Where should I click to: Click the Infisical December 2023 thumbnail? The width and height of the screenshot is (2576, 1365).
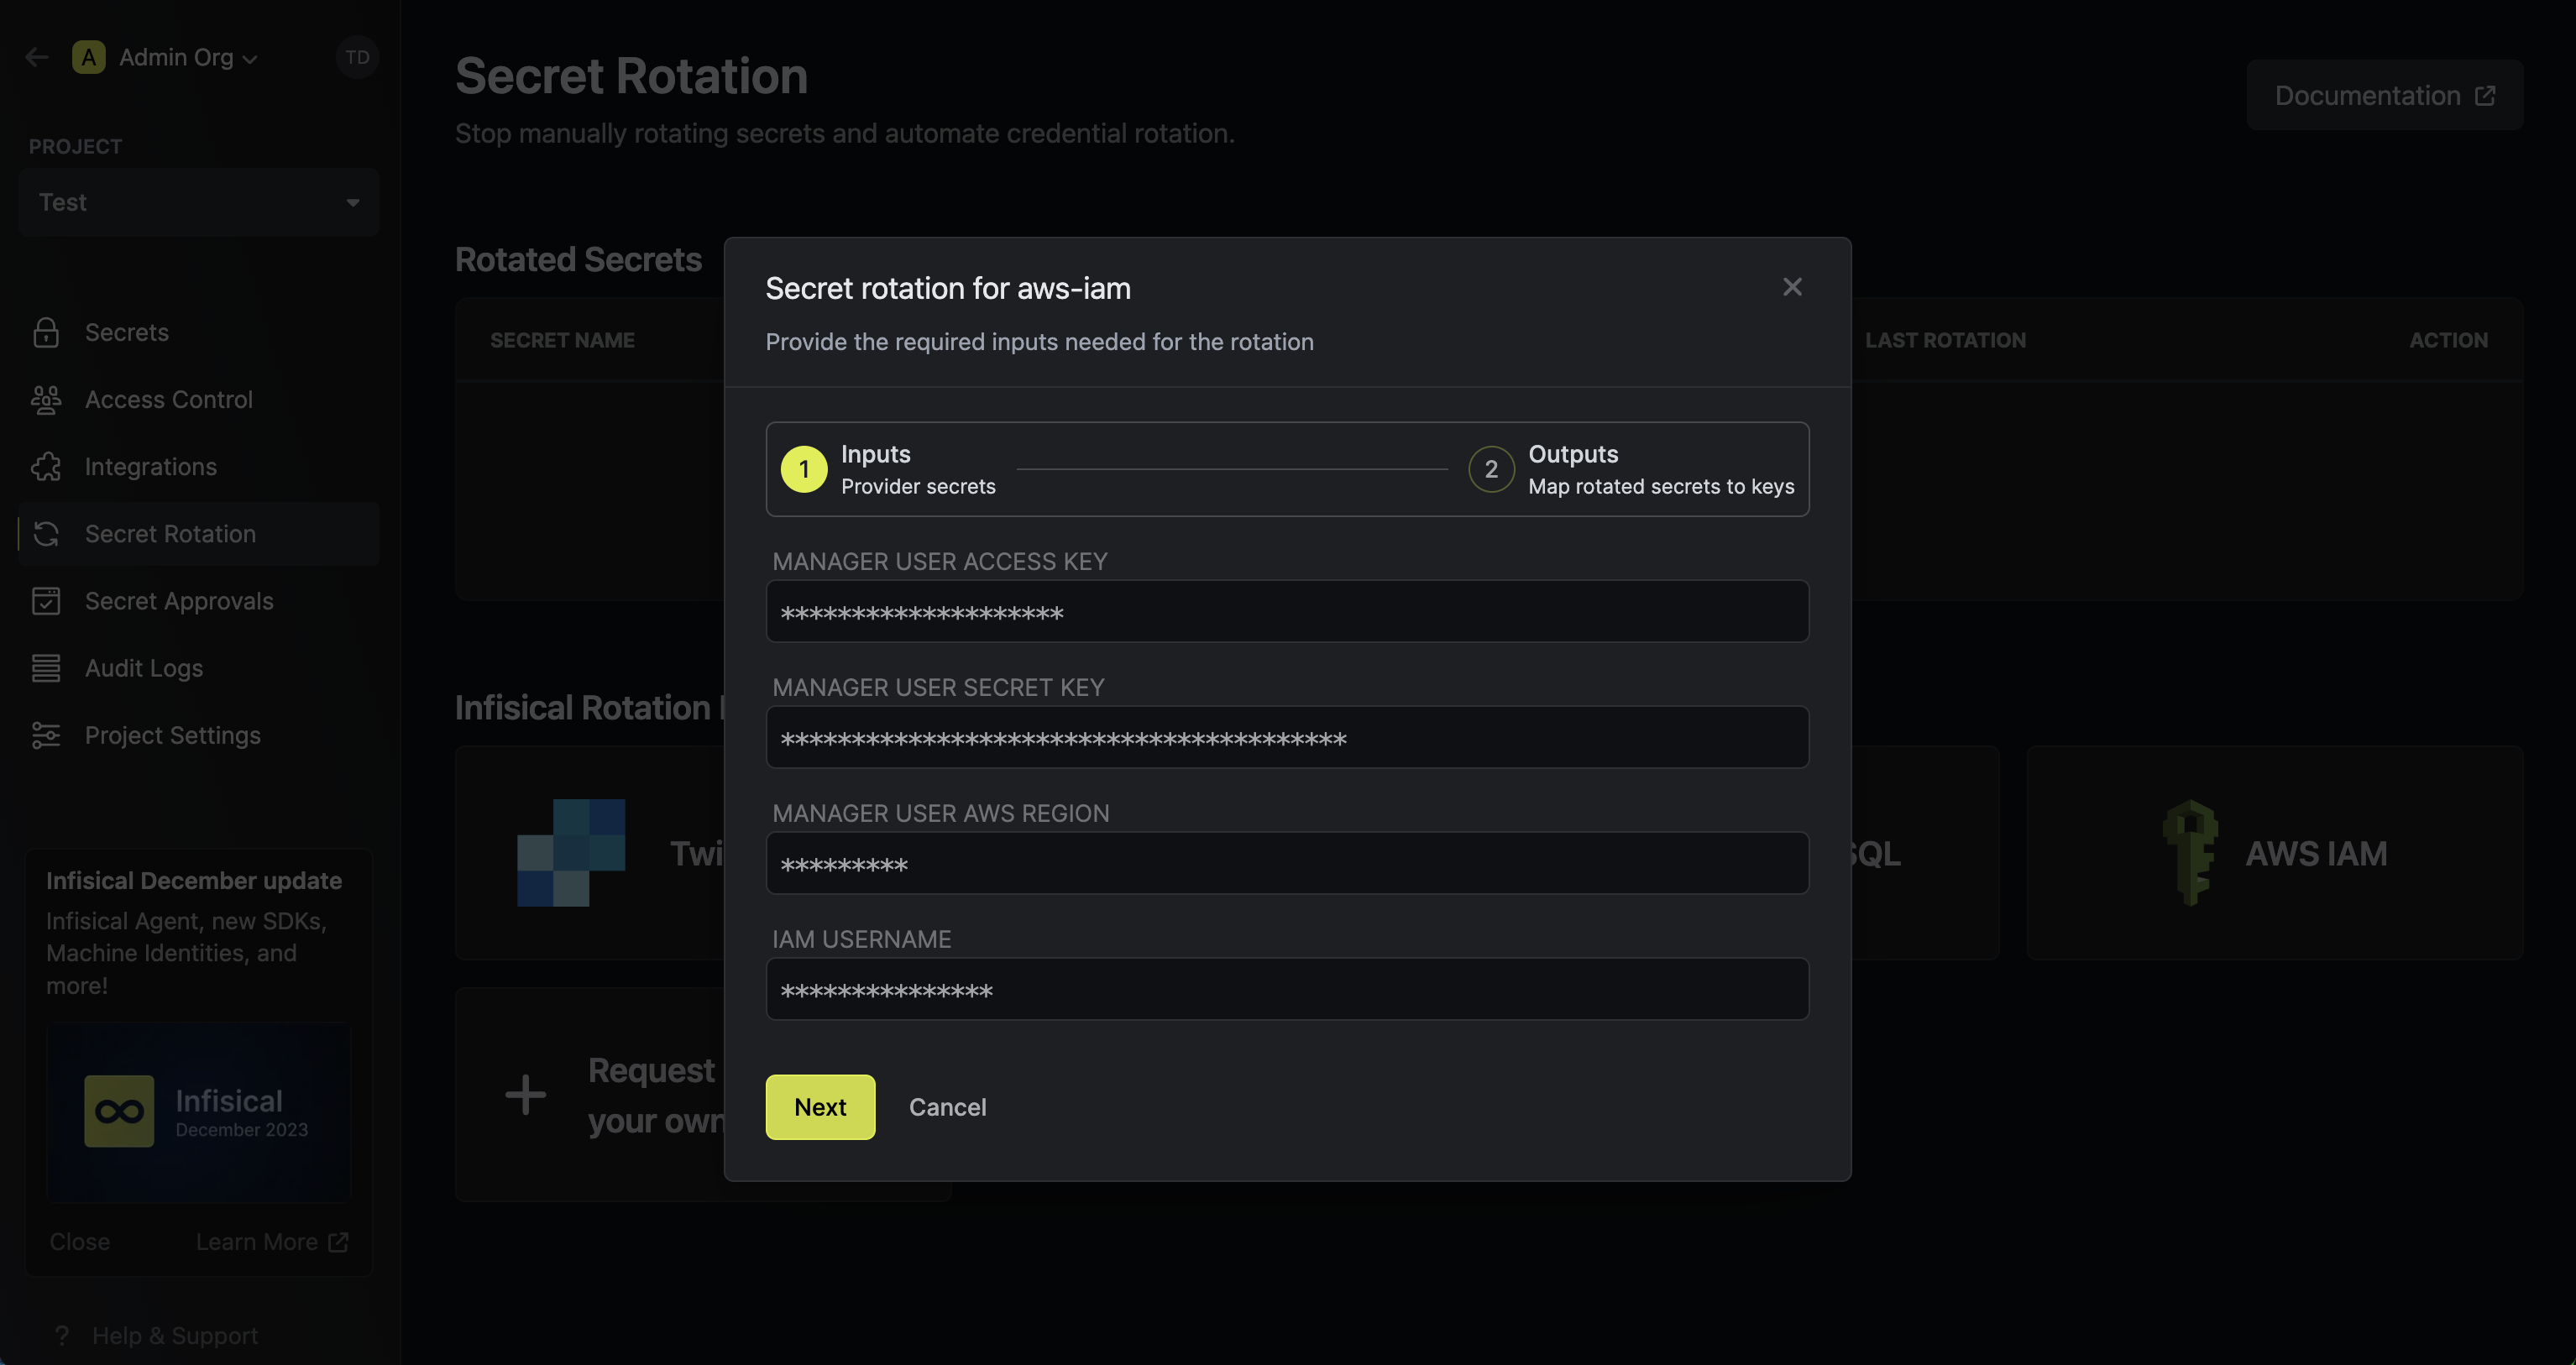[x=199, y=1112]
